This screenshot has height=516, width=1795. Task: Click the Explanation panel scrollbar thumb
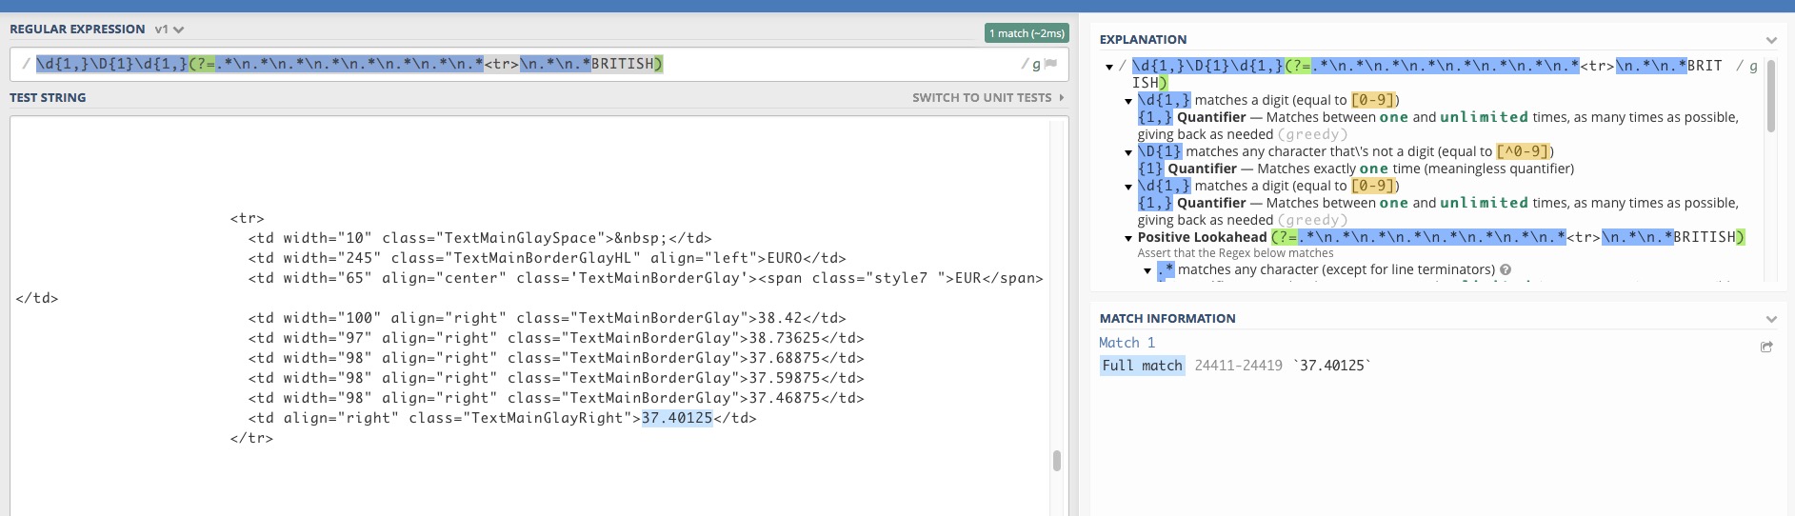[1770, 95]
